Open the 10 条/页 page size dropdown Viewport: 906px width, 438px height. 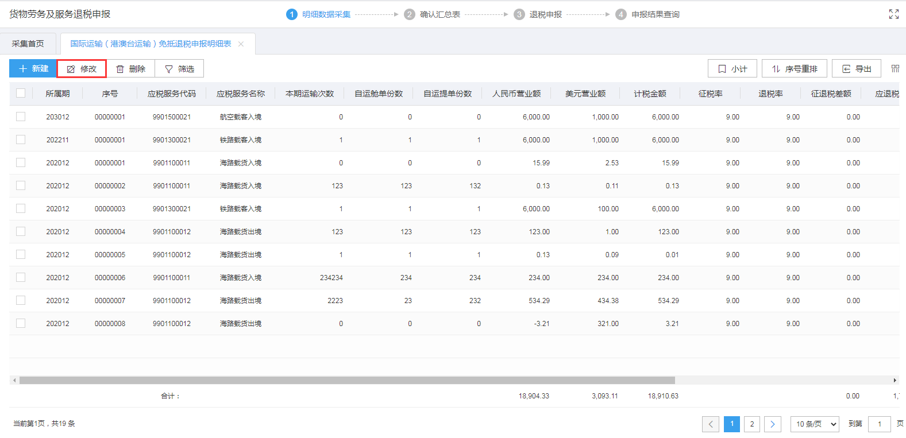814,424
